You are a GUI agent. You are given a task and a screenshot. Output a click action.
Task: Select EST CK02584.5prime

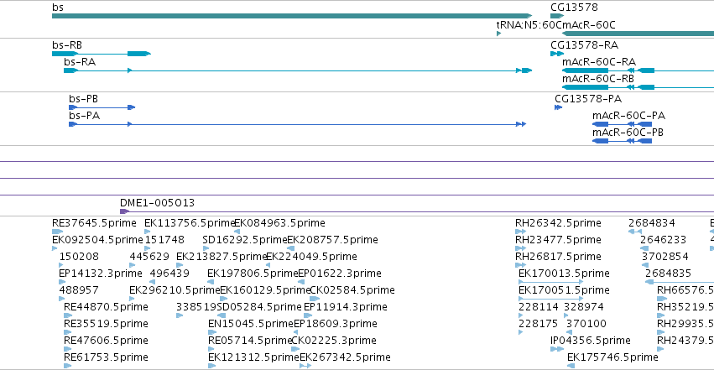pos(352,290)
